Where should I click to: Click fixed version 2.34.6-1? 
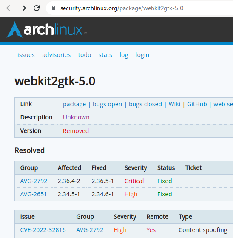click(x=102, y=194)
